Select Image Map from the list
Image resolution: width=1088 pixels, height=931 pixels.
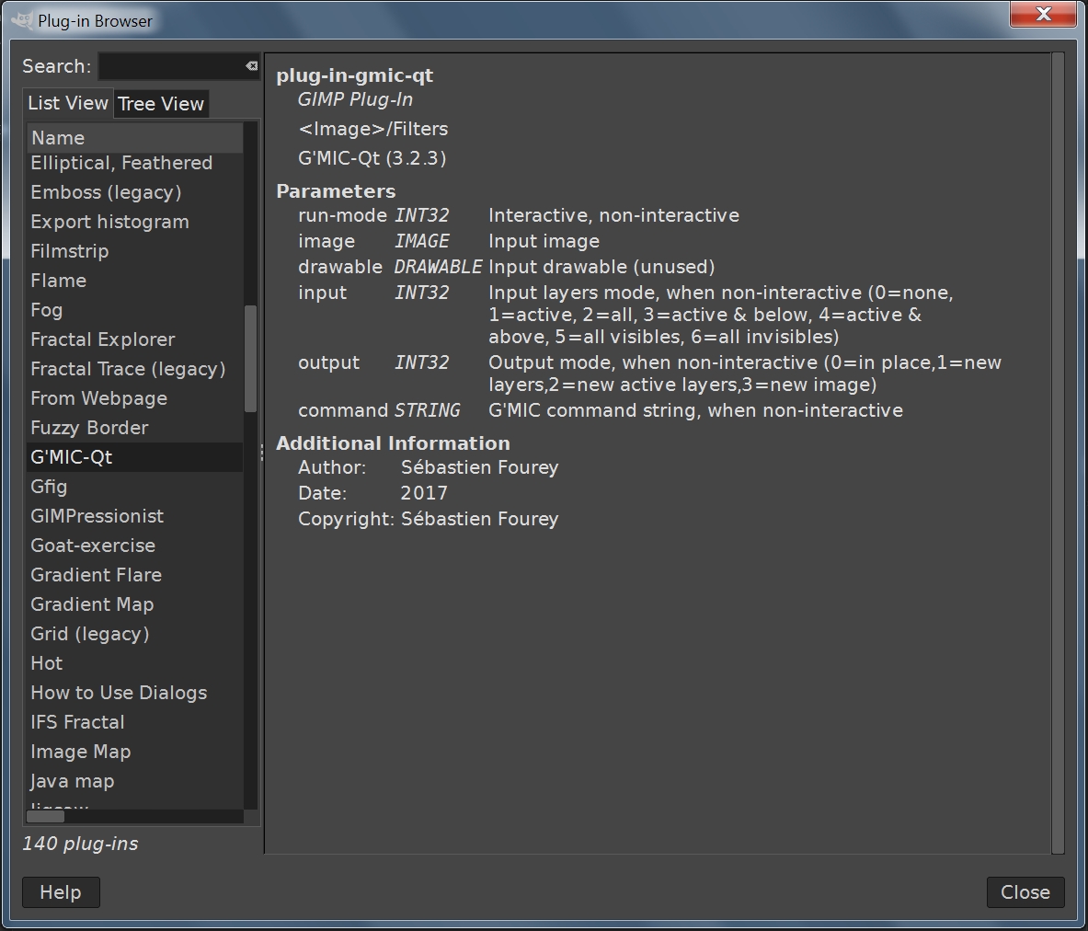click(x=135, y=752)
